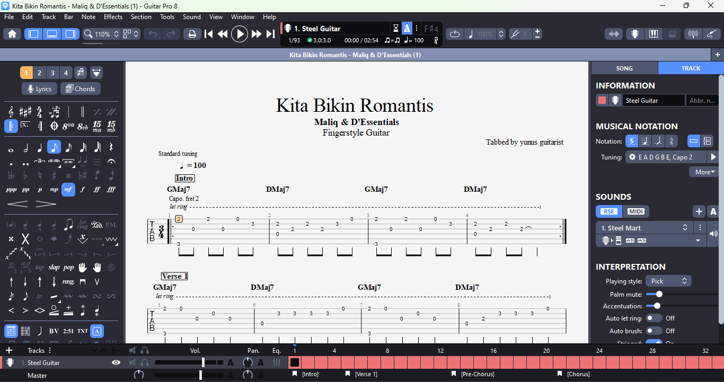The height and width of the screenshot is (382, 724).
Task: Open the line-in cable icon
Action: tap(712, 34)
